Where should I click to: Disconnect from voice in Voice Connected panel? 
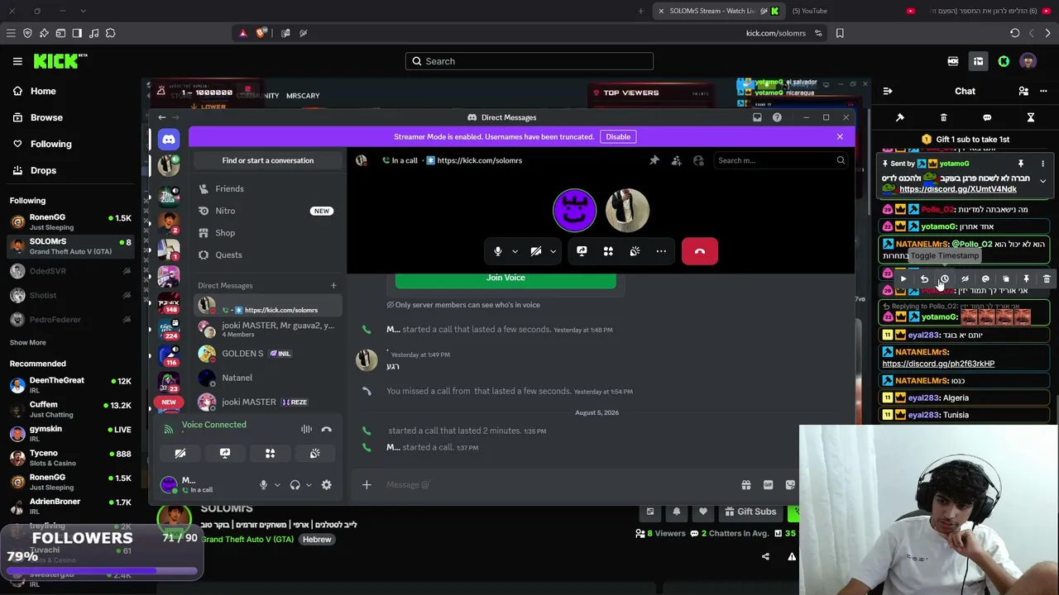pos(326,429)
